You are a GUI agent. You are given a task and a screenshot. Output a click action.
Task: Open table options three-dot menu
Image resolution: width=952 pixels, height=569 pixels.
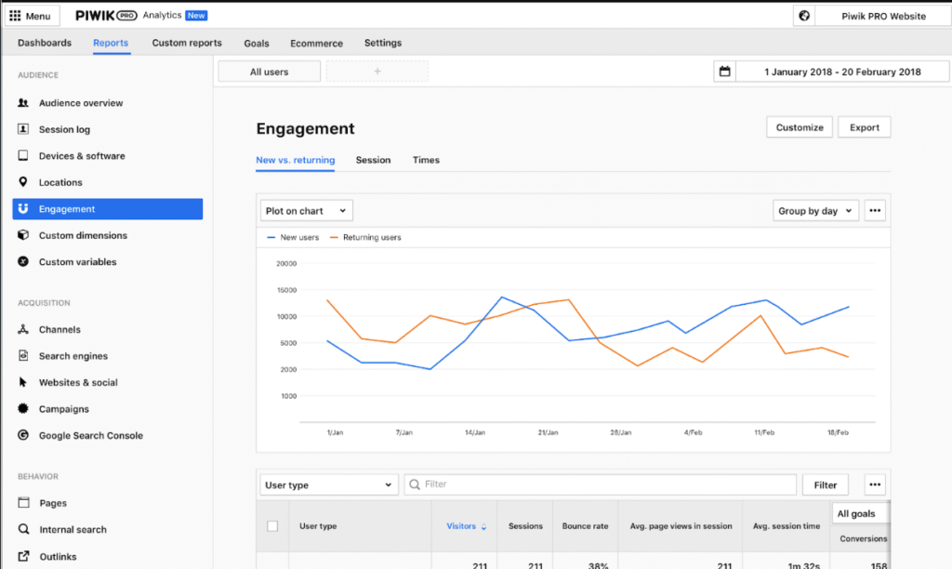875,484
